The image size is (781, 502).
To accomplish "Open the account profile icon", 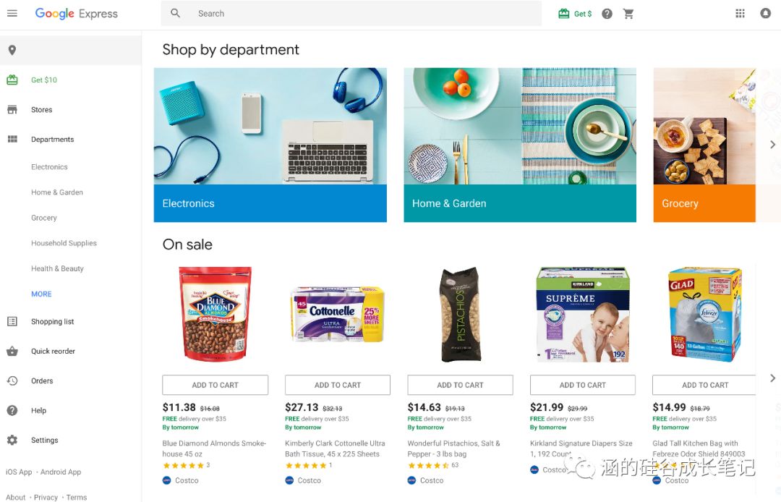I will pos(766,14).
